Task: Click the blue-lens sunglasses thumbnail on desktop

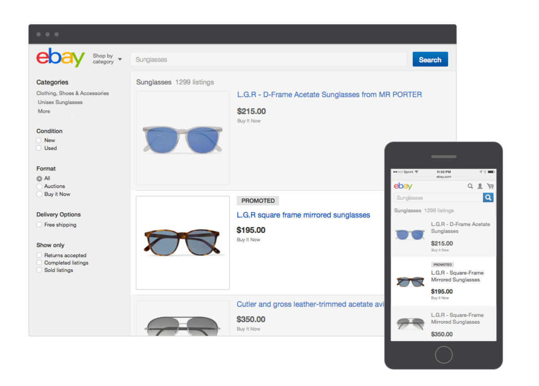Action: (x=183, y=138)
